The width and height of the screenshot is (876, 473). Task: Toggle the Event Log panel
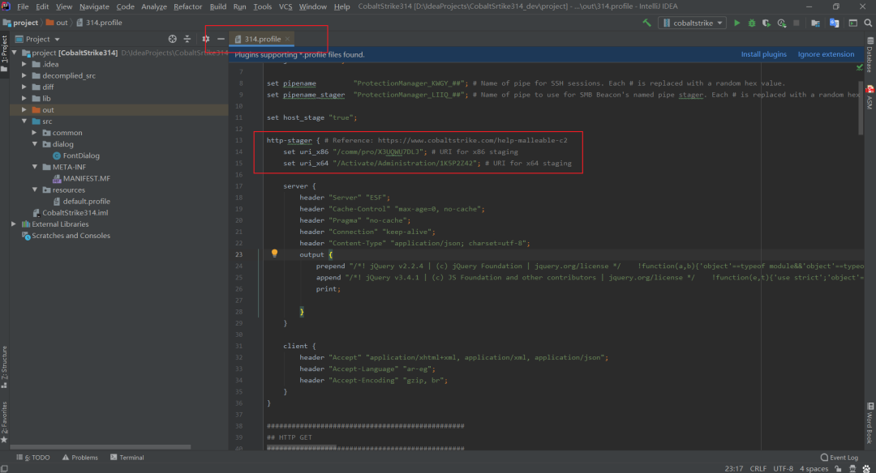click(839, 458)
